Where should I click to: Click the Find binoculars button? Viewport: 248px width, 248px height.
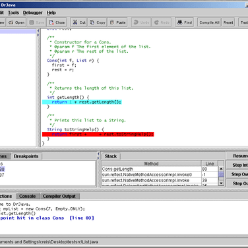pyautogui.click(x=185, y=22)
